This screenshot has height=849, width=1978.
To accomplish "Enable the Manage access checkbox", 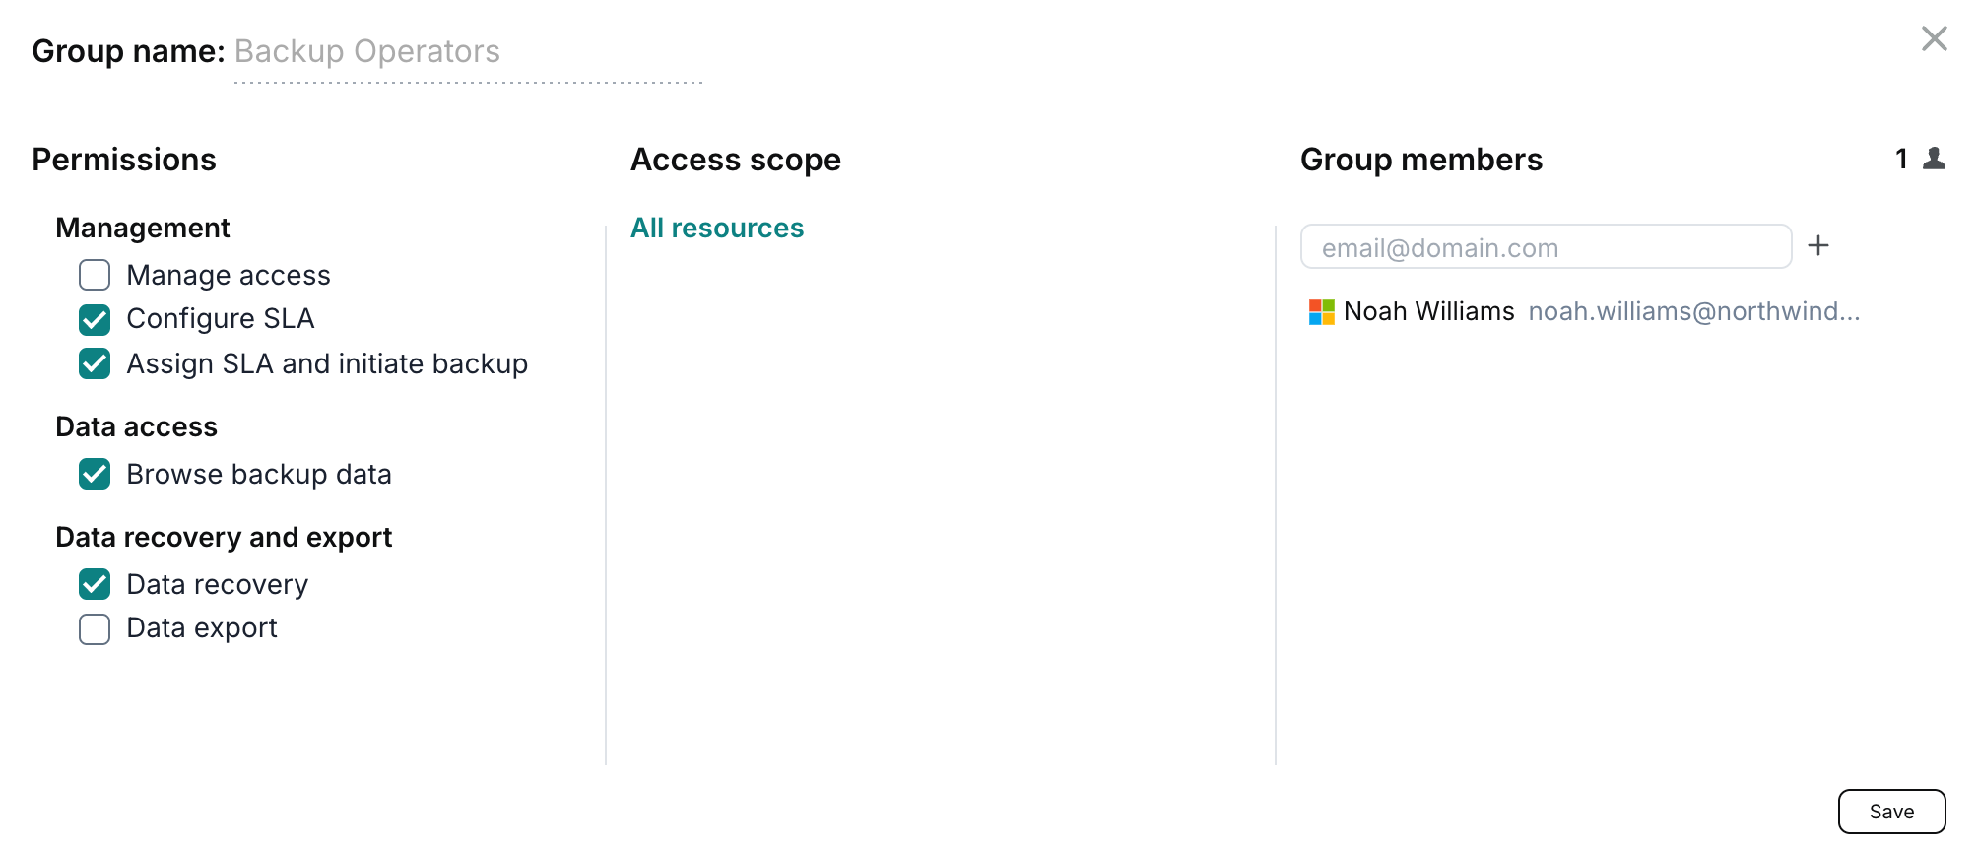I will [x=95, y=275].
